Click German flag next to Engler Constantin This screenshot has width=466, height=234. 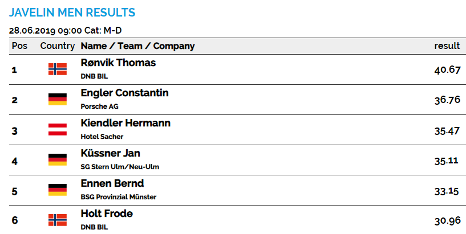[58, 100]
